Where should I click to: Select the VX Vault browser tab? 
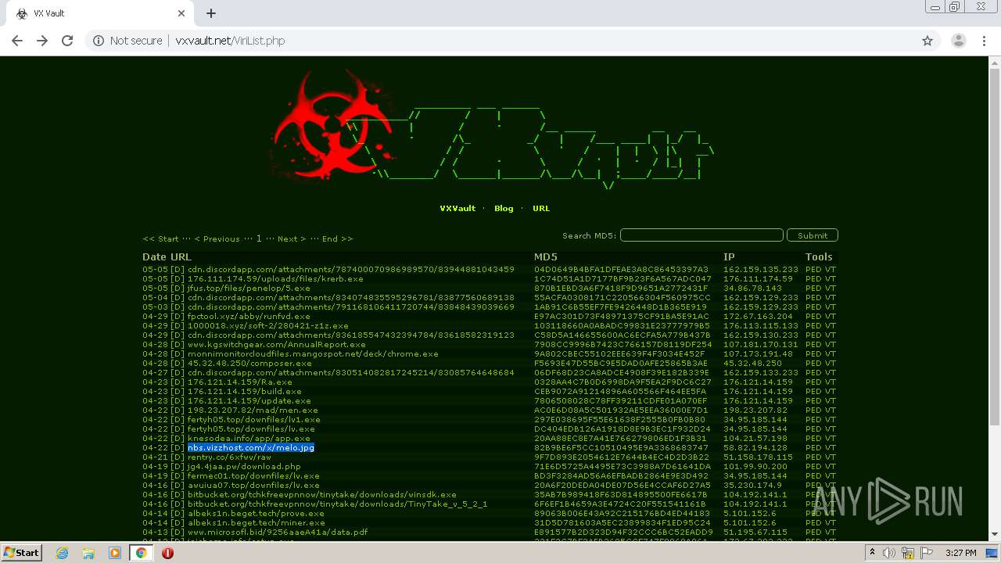[x=100, y=13]
